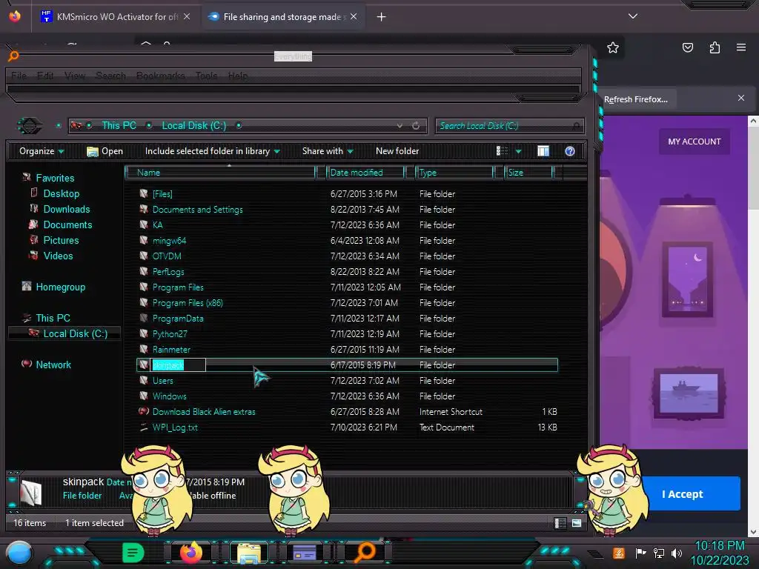
Task: Open Downloads in the navigation pane
Action: 66,209
